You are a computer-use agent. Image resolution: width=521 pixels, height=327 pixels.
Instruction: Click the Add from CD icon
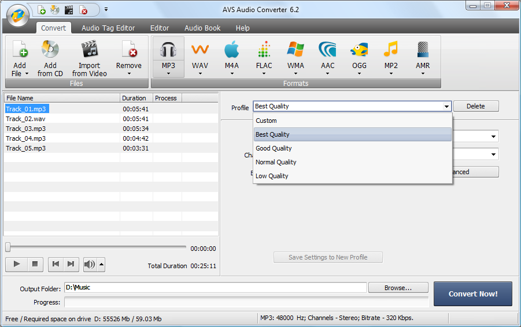(50, 50)
